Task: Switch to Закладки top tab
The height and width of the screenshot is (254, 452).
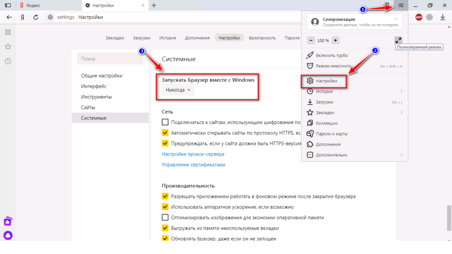Action: point(115,38)
